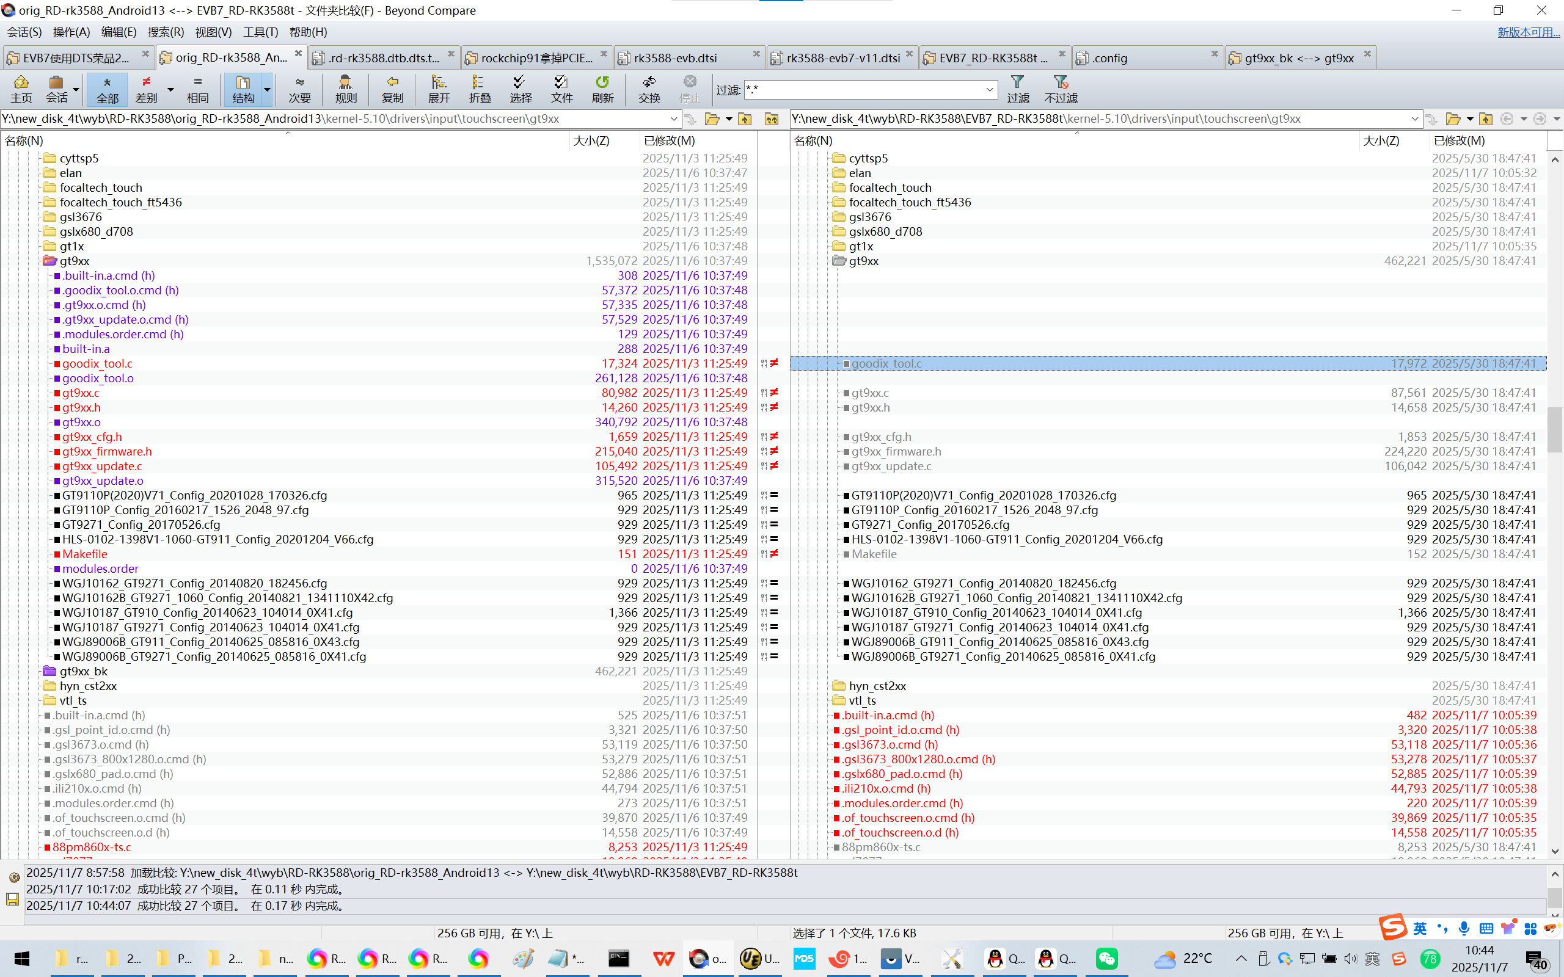
Task: Click the right pane vertical scrollbar thumb
Action: click(1554, 429)
